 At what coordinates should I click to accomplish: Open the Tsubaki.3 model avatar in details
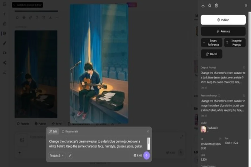click(x=203, y=129)
